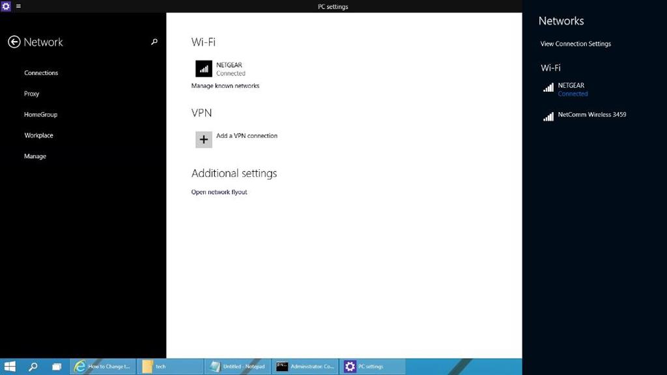
Task: Open the Workplace settings page
Action: coord(38,135)
